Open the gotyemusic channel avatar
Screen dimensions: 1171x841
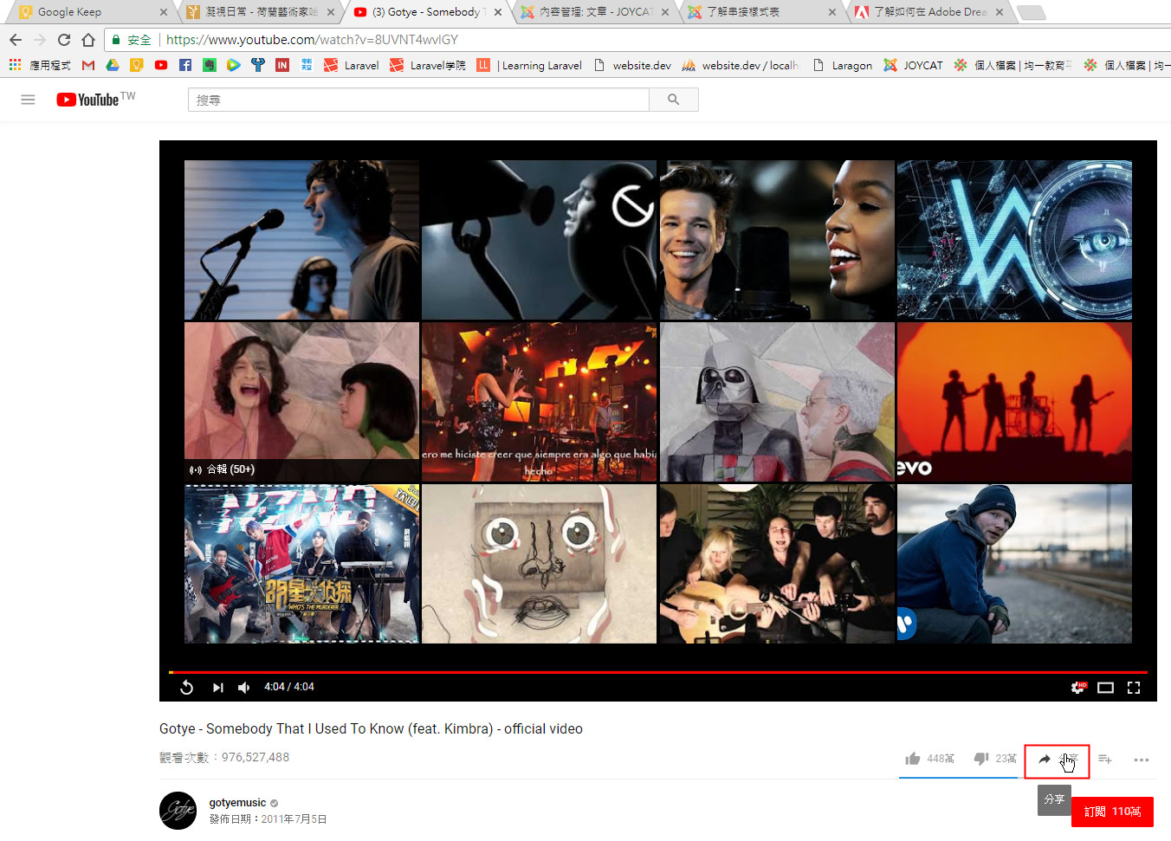[178, 811]
